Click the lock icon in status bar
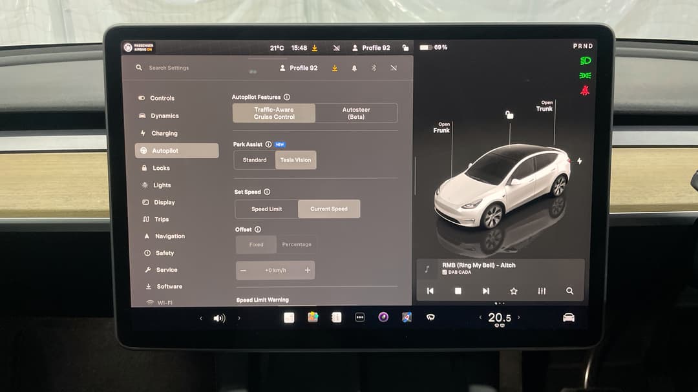Viewport: 698px width, 392px height. 405,48
